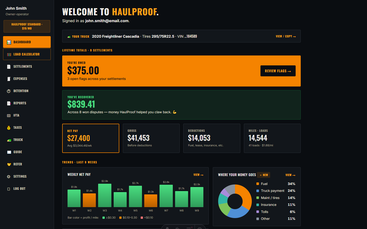Screen dimensions: 367x229
Task: Click the orange Fuel slice of the donut
Action: coord(245,195)
